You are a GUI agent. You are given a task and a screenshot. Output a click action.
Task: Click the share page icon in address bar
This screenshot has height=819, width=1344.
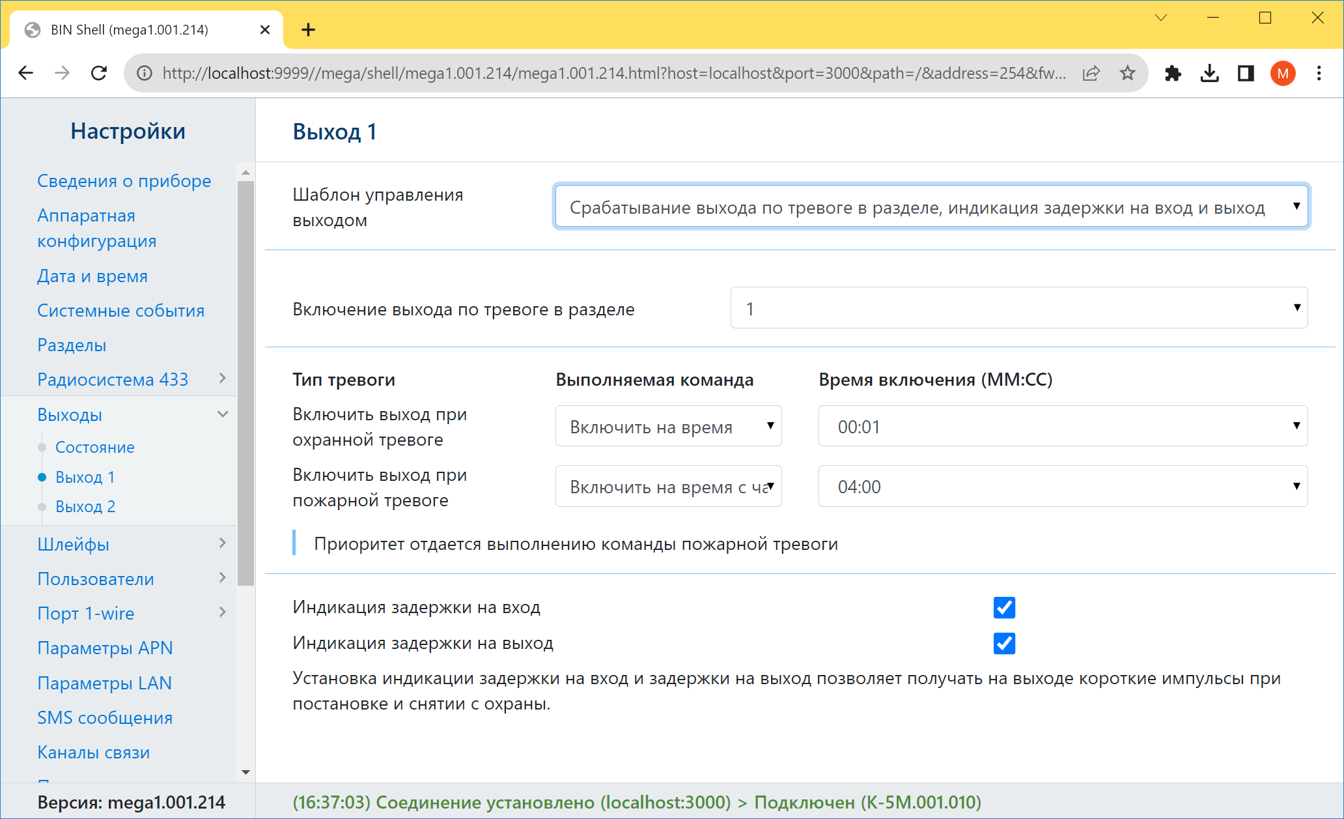(1091, 73)
